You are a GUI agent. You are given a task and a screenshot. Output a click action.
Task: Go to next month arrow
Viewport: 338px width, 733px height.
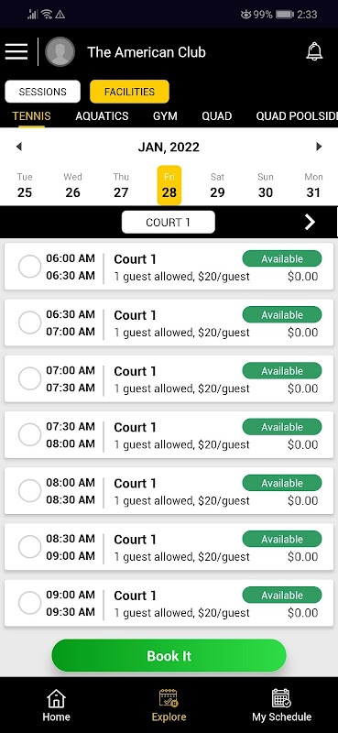pyautogui.click(x=319, y=147)
